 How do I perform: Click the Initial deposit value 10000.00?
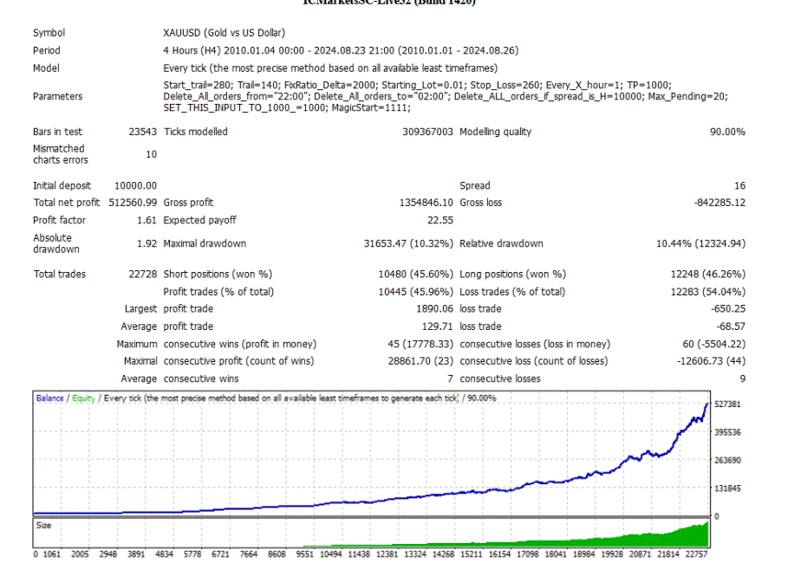coord(135,185)
